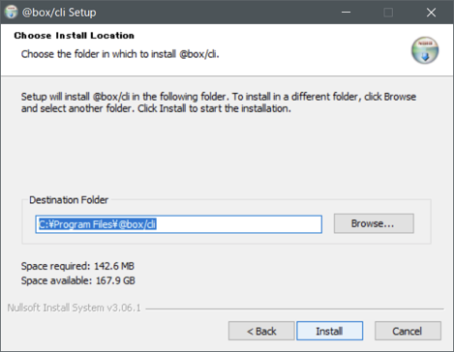Click the disabled maximize button
The width and height of the screenshot is (454, 352).
388,13
